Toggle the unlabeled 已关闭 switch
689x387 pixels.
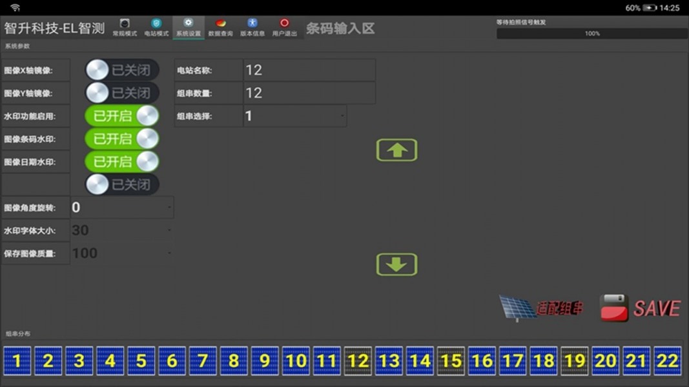coord(121,184)
